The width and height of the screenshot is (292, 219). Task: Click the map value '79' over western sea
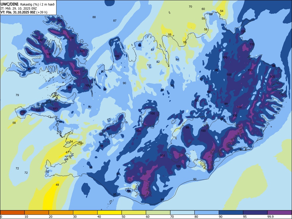(17, 95)
